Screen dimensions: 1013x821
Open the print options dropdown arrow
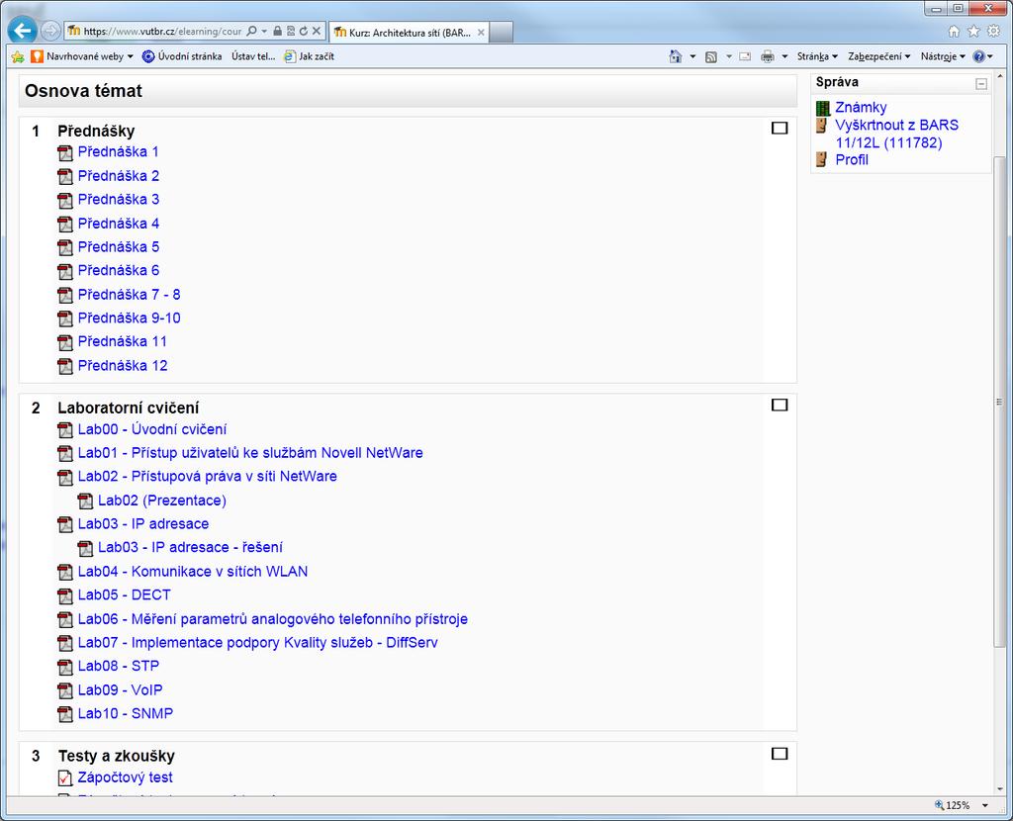coord(784,56)
